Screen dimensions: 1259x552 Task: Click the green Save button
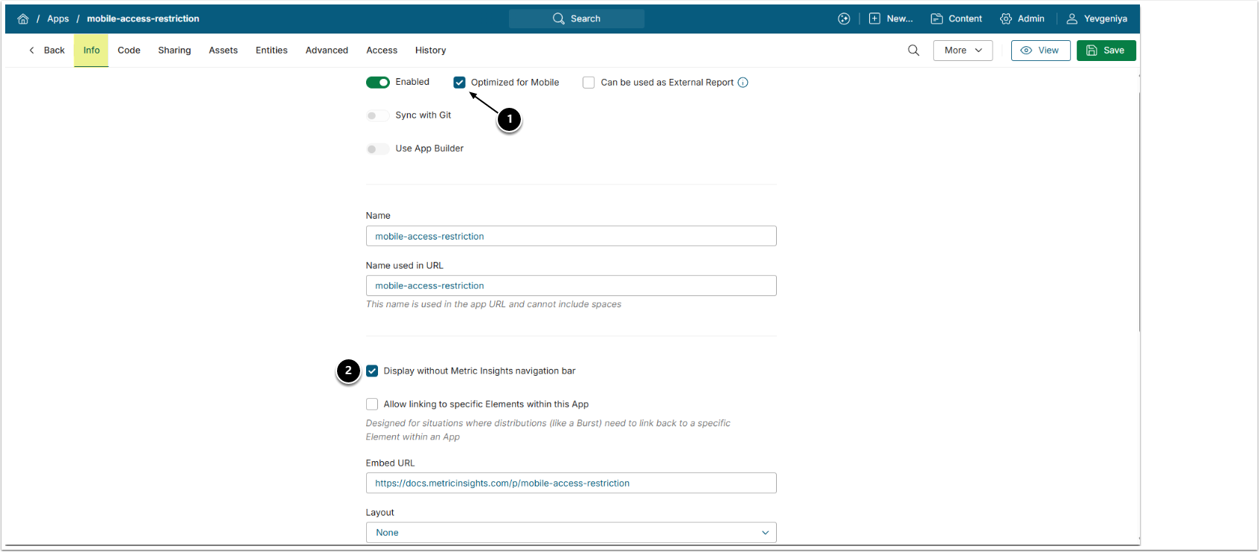point(1106,51)
